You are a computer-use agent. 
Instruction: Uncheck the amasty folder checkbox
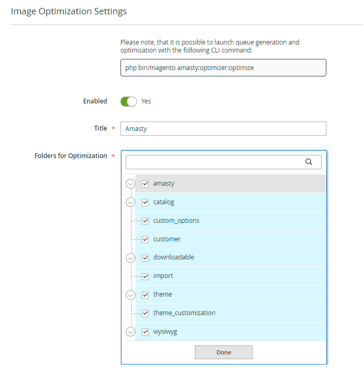145,184
